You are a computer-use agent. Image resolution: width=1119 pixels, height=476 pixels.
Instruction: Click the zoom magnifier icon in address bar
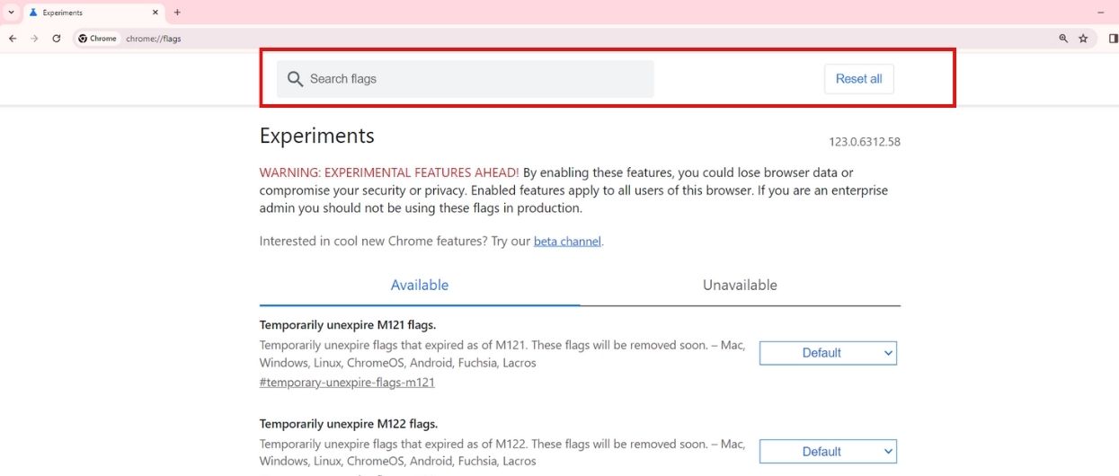click(x=1063, y=39)
